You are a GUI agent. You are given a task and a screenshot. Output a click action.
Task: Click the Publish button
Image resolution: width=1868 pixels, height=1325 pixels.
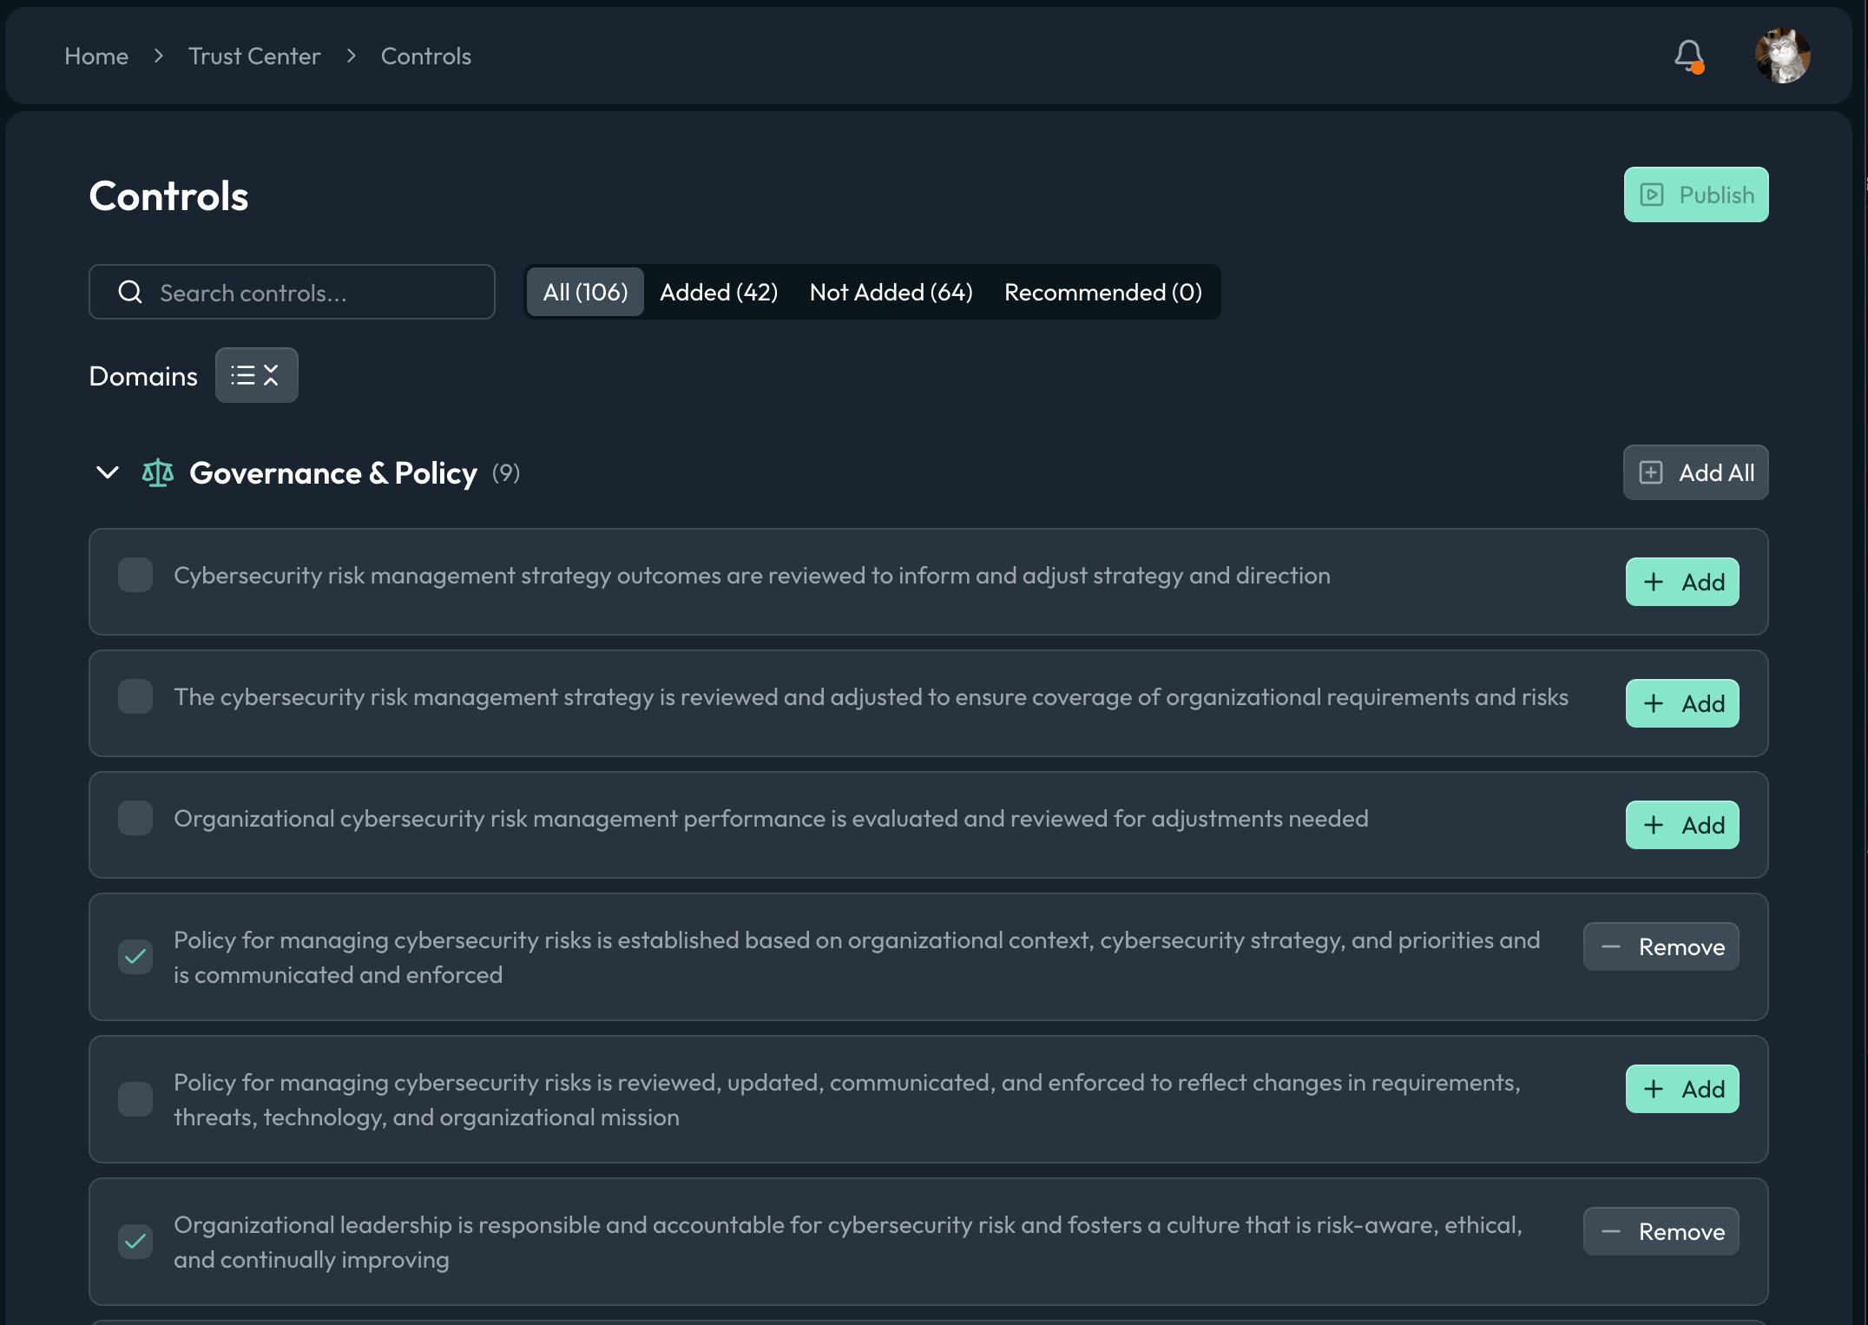(x=1696, y=194)
